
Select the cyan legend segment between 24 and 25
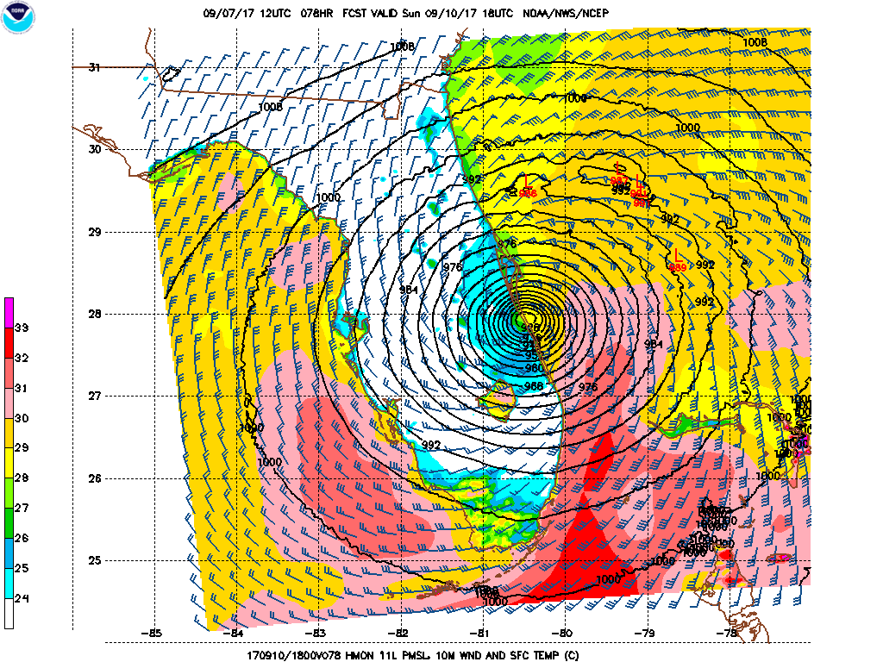click(9, 584)
